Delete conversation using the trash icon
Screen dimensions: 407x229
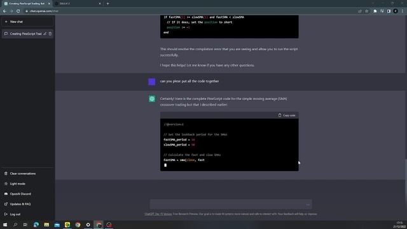coord(50,34)
